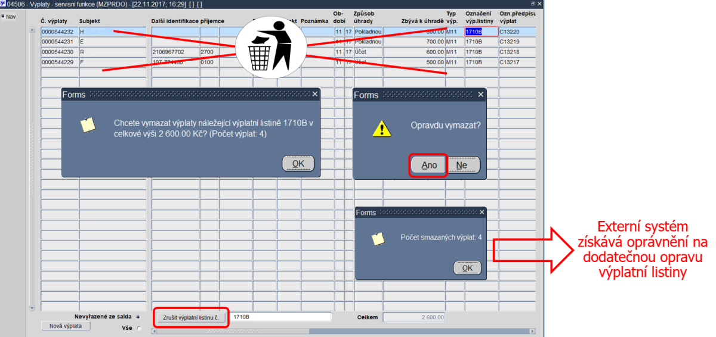This screenshot has height=337, width=716.
Task: Confirm deletion with the Ano button
Action: [x=429, y=165]
